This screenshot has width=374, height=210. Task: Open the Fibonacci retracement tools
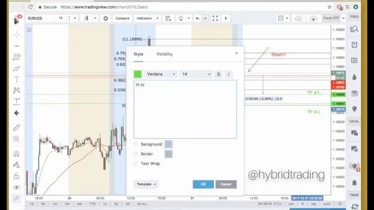pyautogui.click(x=16, y=57)
